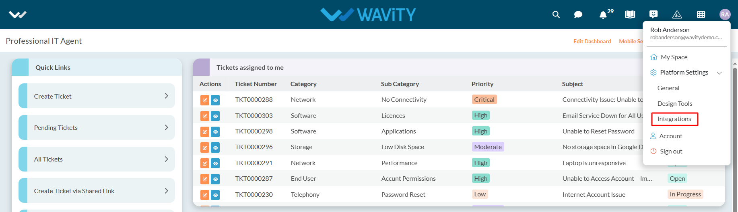The height and width of the screenshot is (212, 738).
Task: View ticket TKT0000288 with blue eye icon
Action: point(215,100)
